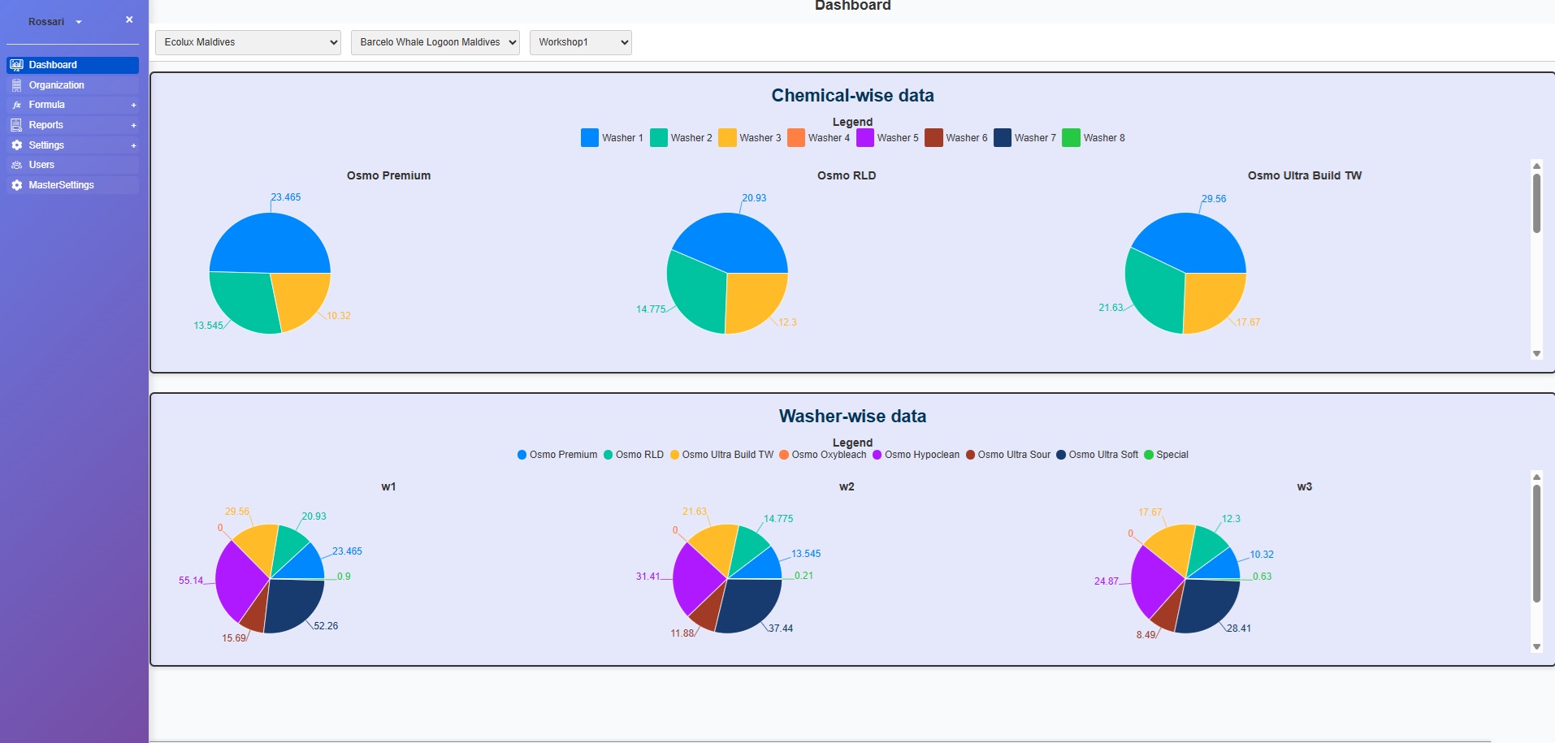The height and width of the screenshot is (743, 1555).
Task: Toggle Osmo Hypoclean legend entry
Action: 916,455
